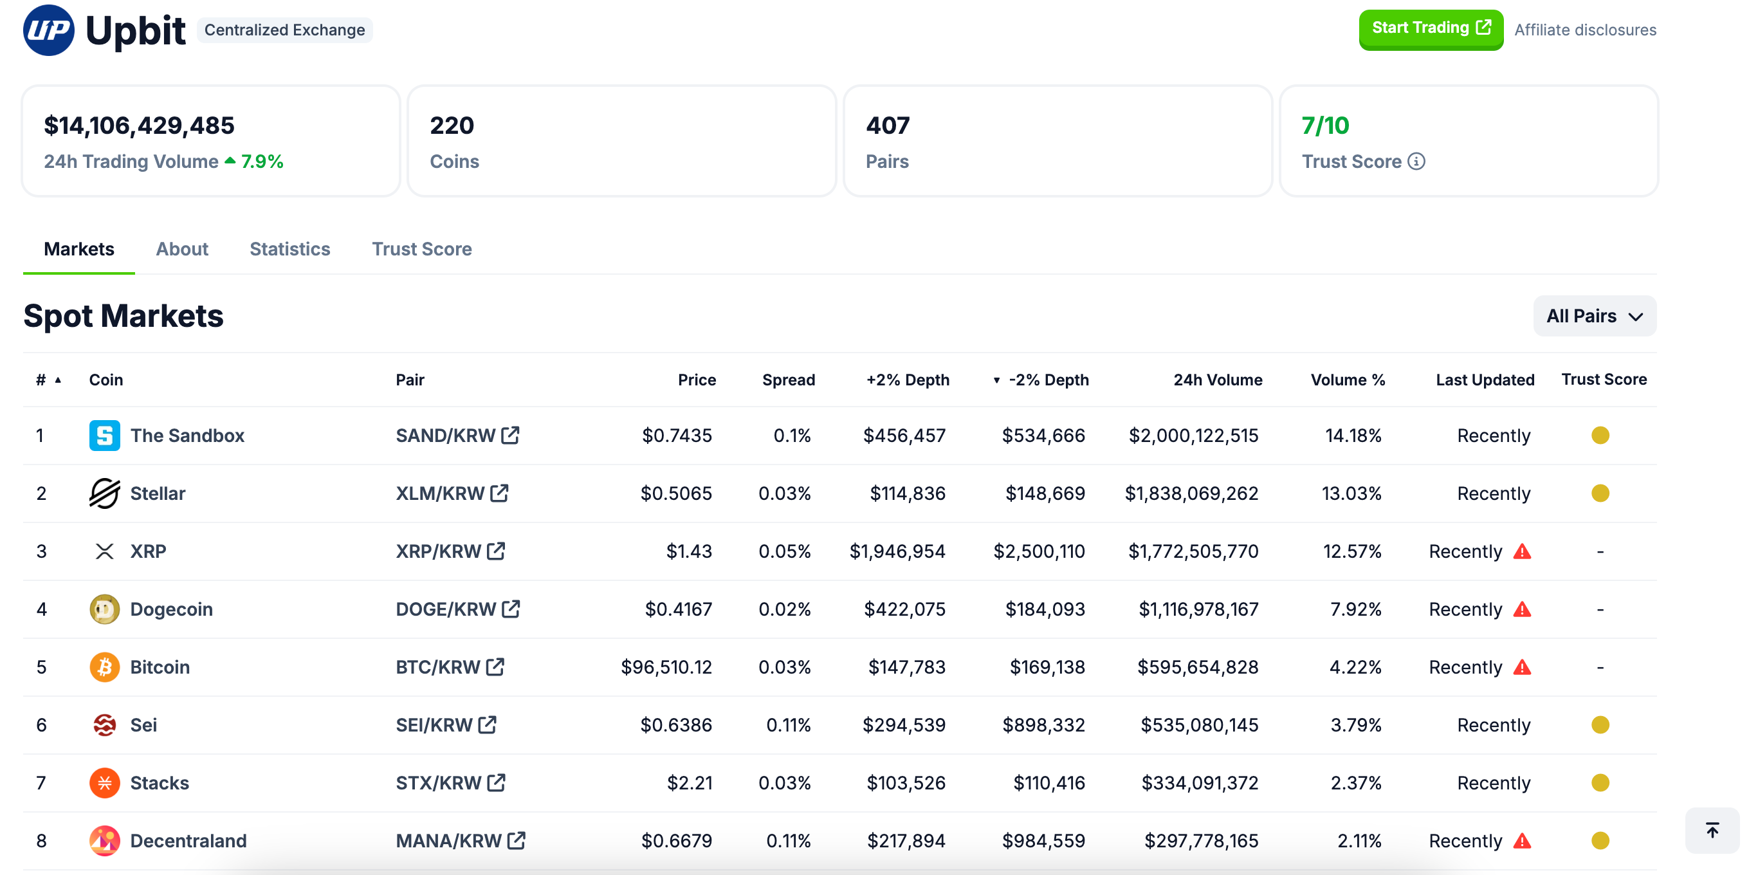Viewport: 1758px width, 875px height.
Task: Click the $2,000,122,515 volume cell
Action: (x=1193, y=436)
